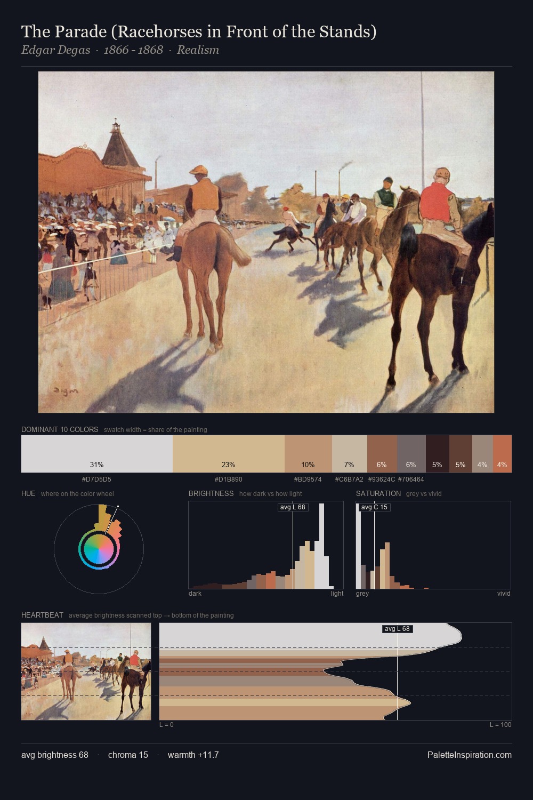This screenshot has width=533, height=800.
Task: Click 'where on the color wheel' caption
Action: coord(77,494)
